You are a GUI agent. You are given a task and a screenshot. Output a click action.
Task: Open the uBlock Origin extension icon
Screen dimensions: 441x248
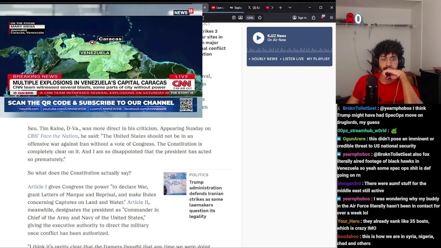pos(323,17)
